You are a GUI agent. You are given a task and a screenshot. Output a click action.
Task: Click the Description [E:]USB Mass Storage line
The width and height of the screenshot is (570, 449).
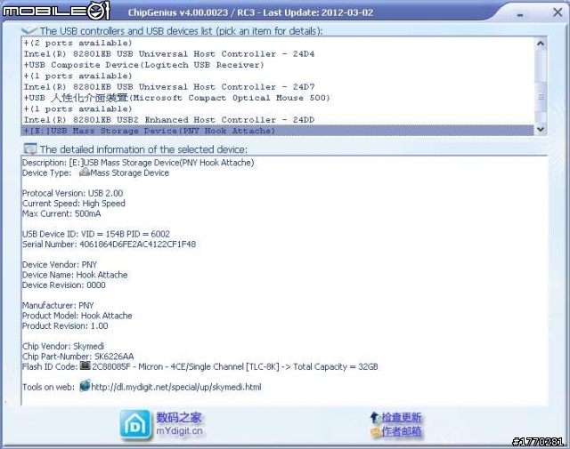[x=138, y=162]
